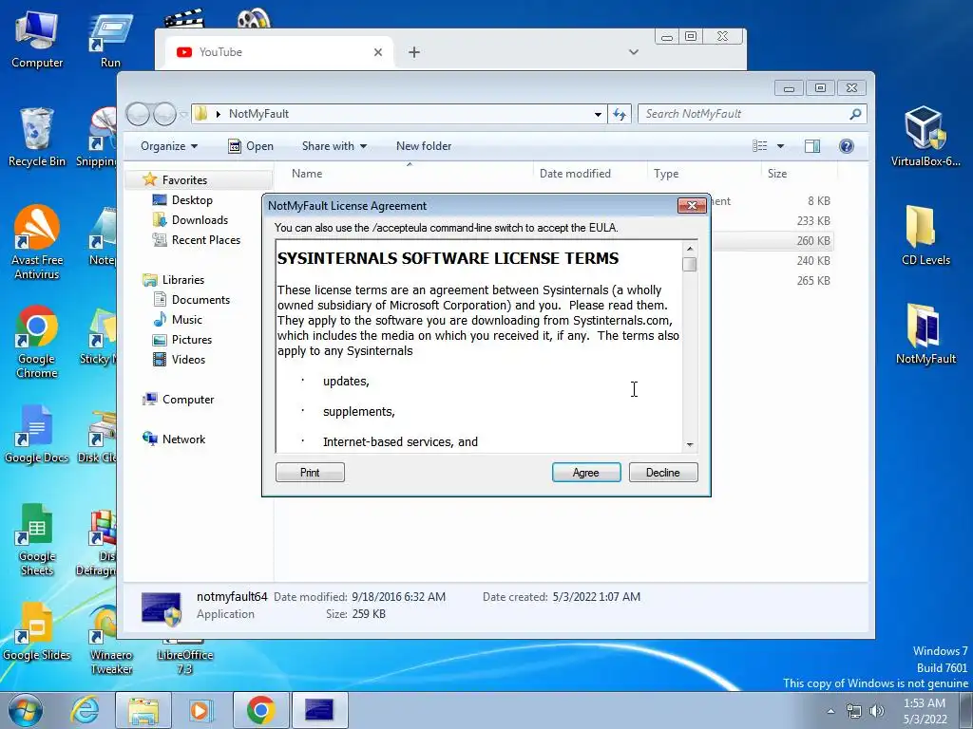Close the NotMyFault License Agreement dialog

pyautogui.click(x=692, y=205)
